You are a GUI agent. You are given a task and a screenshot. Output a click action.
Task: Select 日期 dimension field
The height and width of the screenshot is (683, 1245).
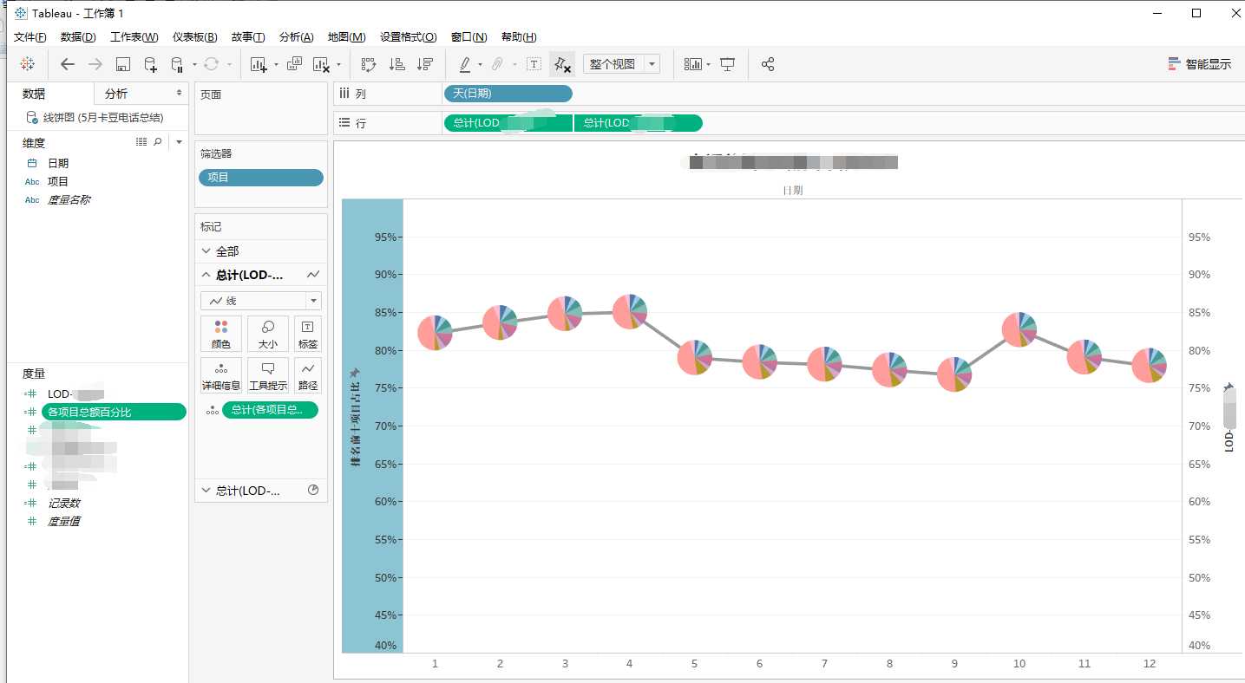click(58, 163)
